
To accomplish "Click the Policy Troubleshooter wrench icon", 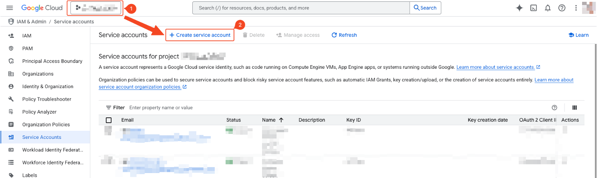I will (11, 99).
